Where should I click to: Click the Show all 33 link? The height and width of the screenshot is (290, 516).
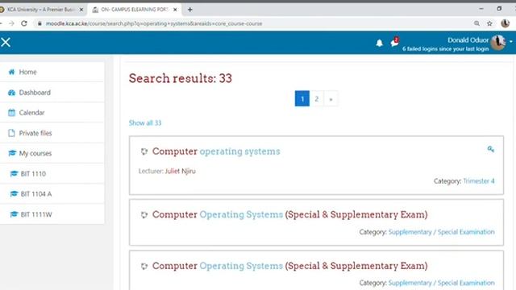(145, 123)
